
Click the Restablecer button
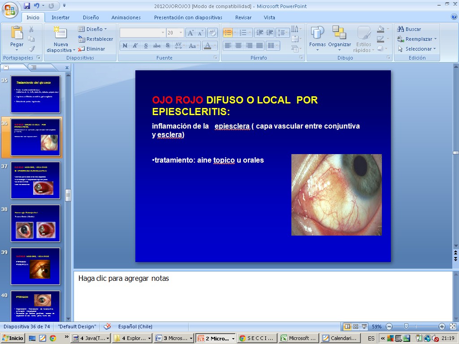click(95, 39)
